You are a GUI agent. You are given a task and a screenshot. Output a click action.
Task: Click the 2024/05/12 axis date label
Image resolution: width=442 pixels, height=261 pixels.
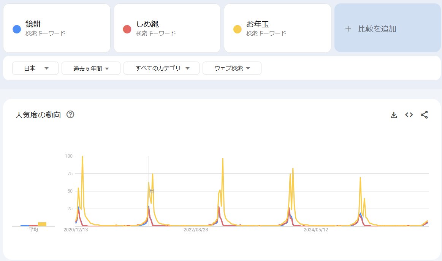(316, 230)
